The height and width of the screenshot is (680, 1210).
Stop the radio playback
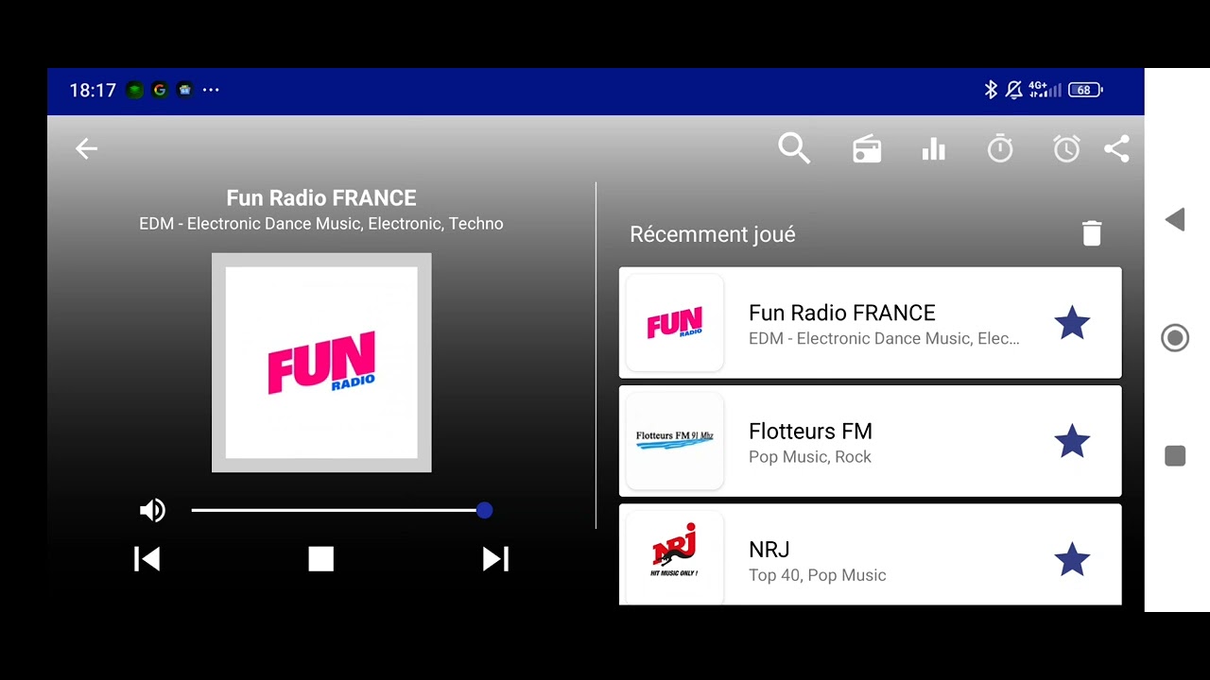pyautogui.click(x=321, y=559)
